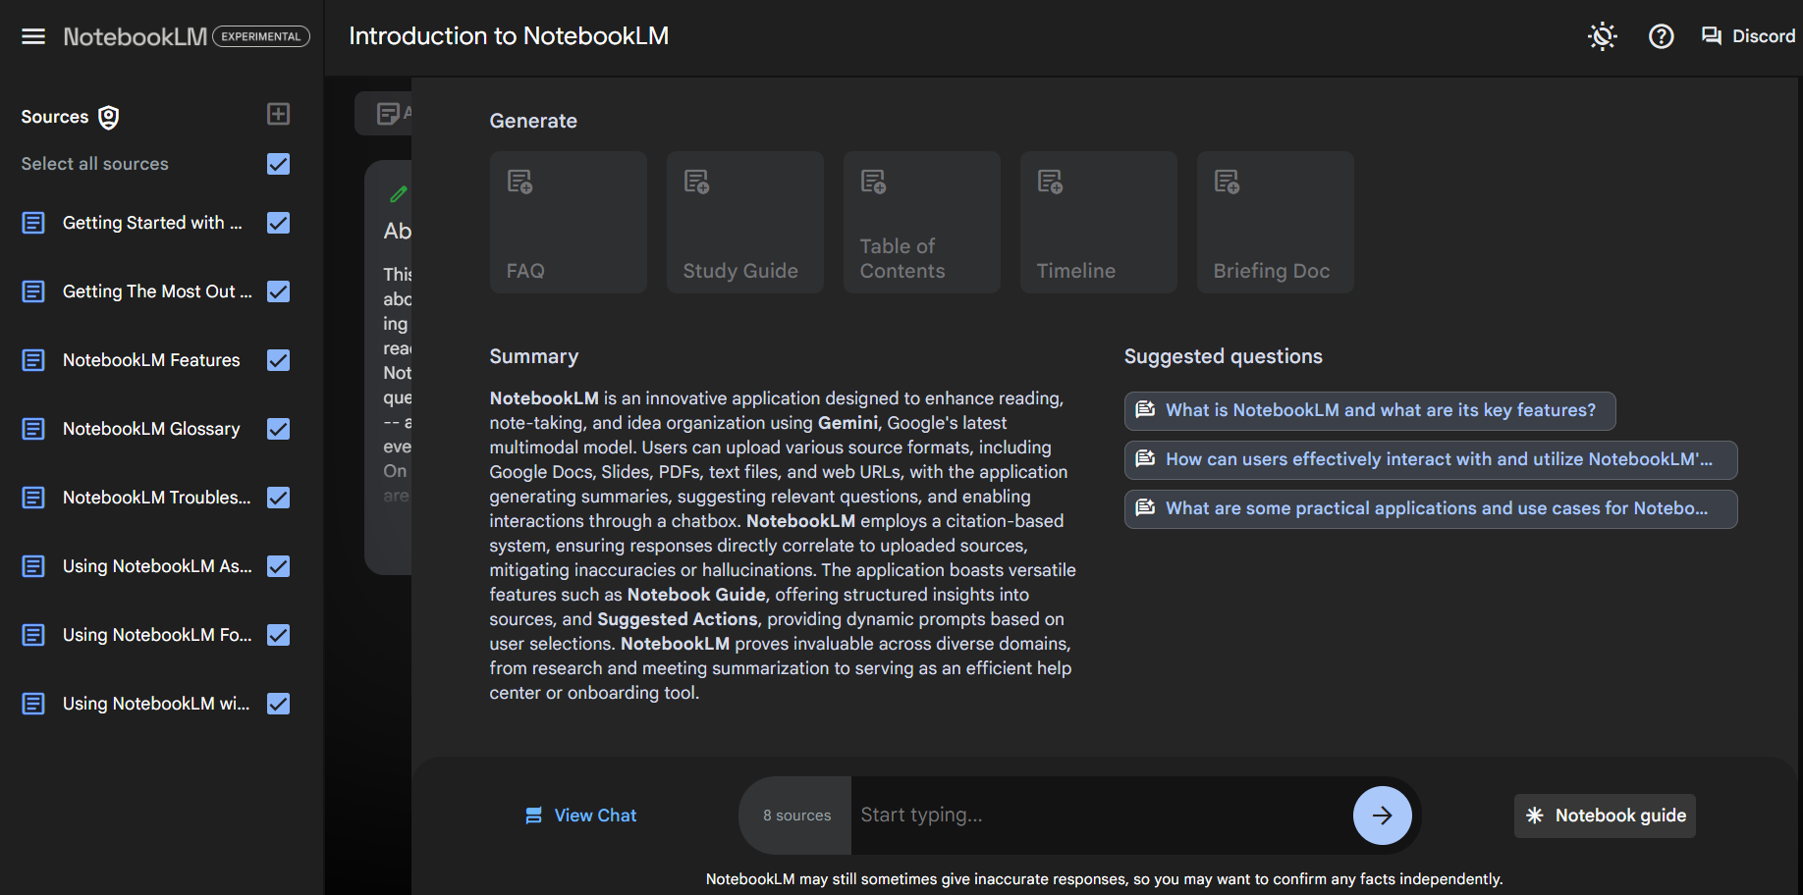
Task: Ask 'What is NotebookLM and its key features?'
Action: point(1370,411)
